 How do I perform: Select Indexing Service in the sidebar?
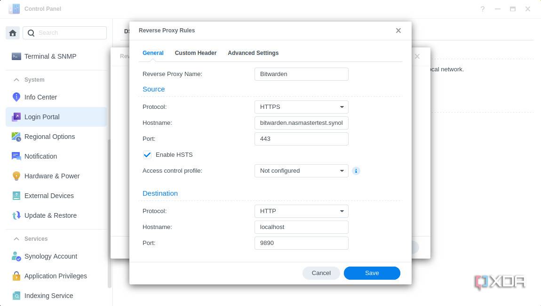click(48, 296)
